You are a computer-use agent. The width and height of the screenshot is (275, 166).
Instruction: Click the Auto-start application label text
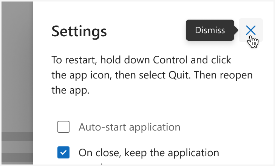point(130,127)
